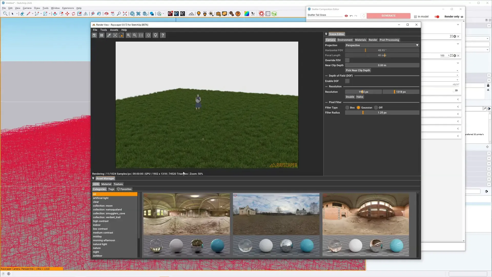This screenshot has height=277, width=492.
Task: Select the SketchUp Rotate tool
Action: coord(74,14)
